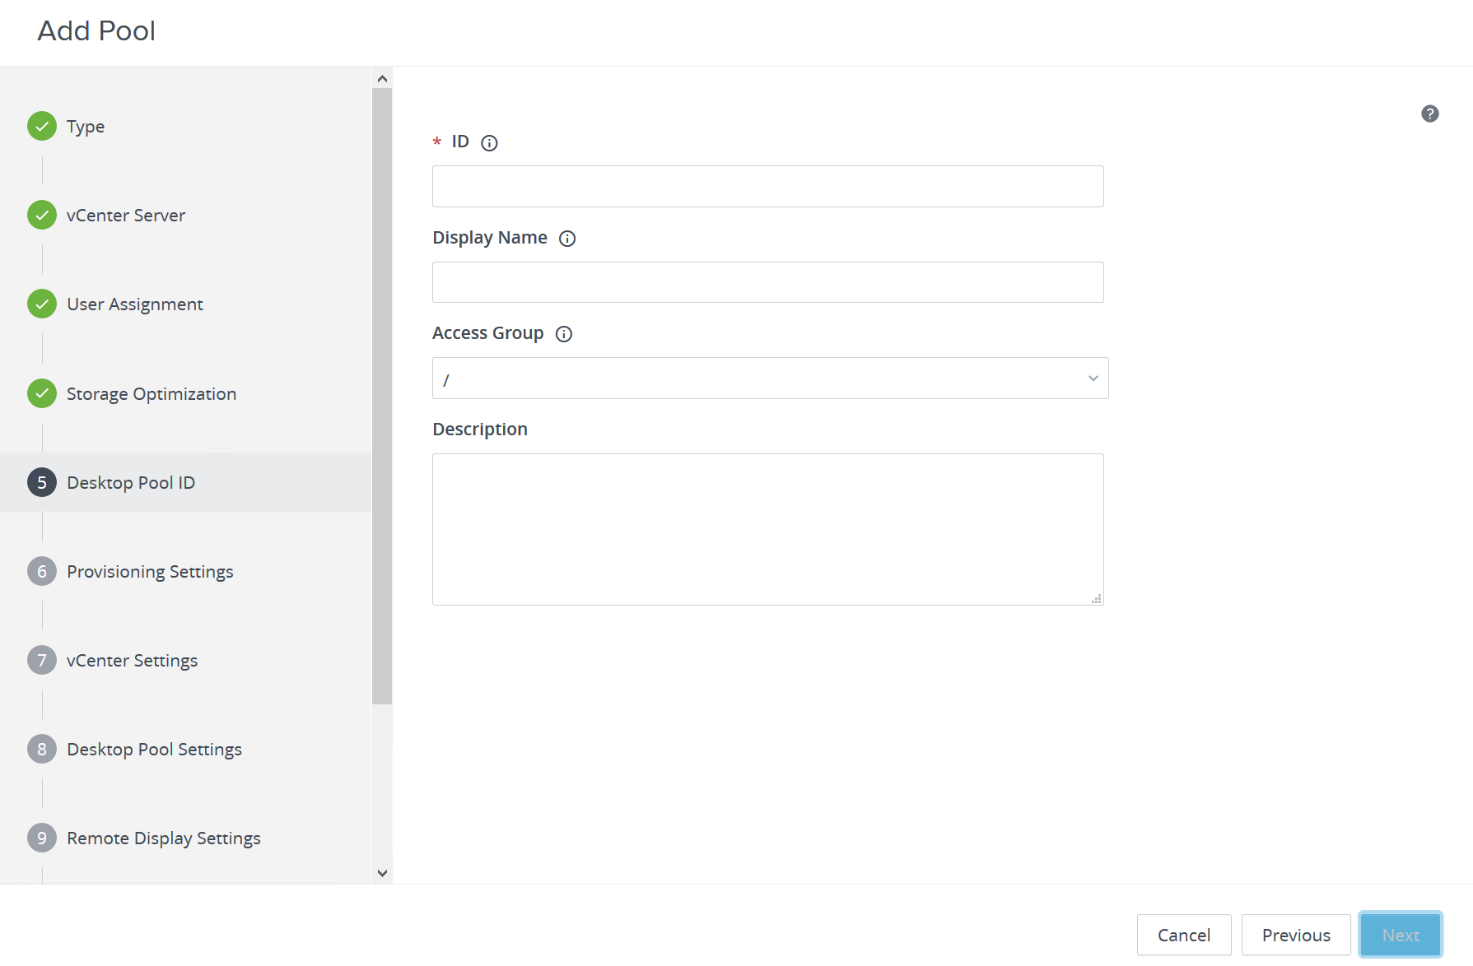Screen dimensions: 1473x966
Task: Open the Access Group dropdown
Action: click(769, 378)
